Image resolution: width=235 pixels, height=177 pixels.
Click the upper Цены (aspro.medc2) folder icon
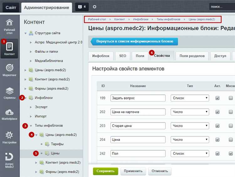pos(31,70)
